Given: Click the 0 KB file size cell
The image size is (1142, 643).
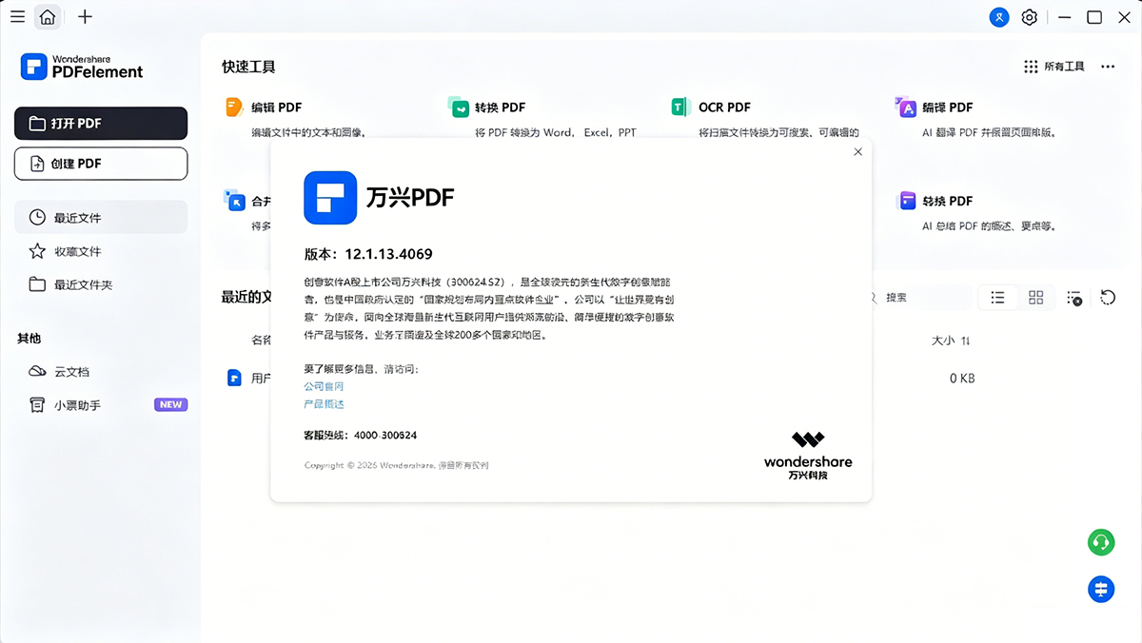Looking at the screenshot, I should click(x=962, y=379).
